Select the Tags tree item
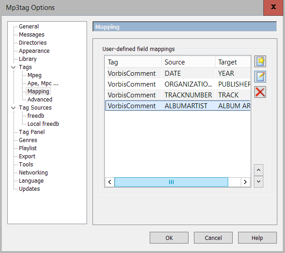 click(25, 67)
